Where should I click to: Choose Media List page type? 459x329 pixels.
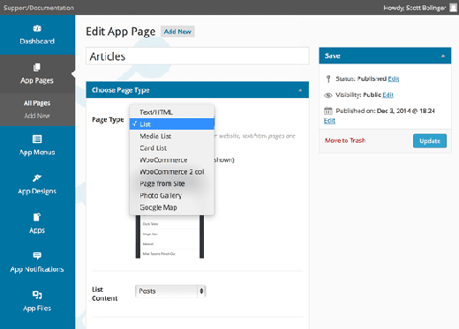point(172,136)
